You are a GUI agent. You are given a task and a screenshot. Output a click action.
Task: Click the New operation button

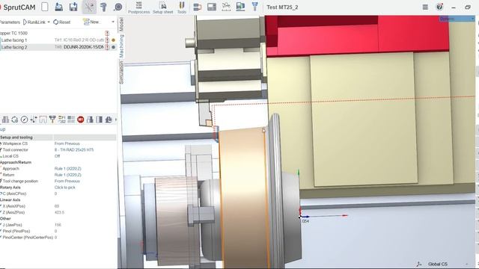coord(91,22)
